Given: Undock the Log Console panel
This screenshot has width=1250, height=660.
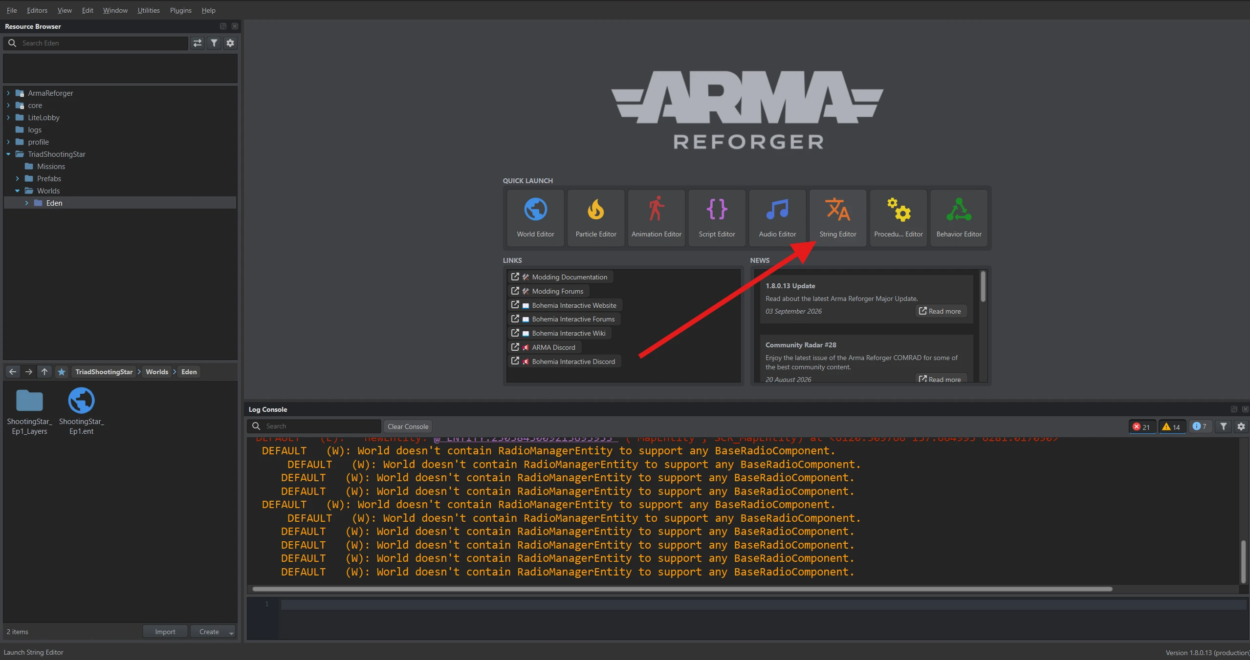Looking at the screenshot, I should (1234, 409).
